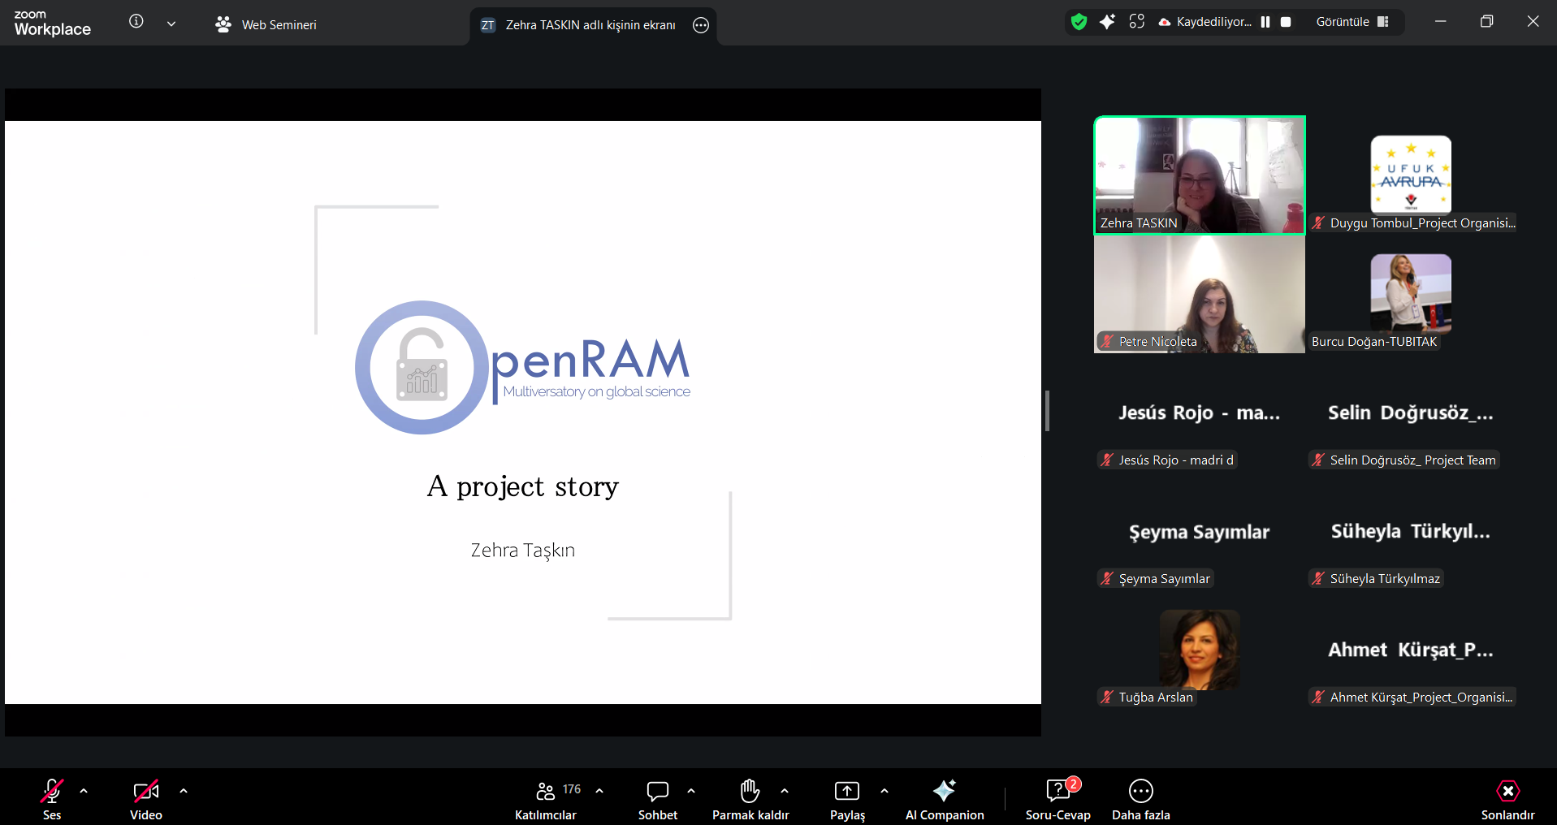Open the Sohbet chat panel
This screenshot has height=825, width=1557.
tap(657, 800)
